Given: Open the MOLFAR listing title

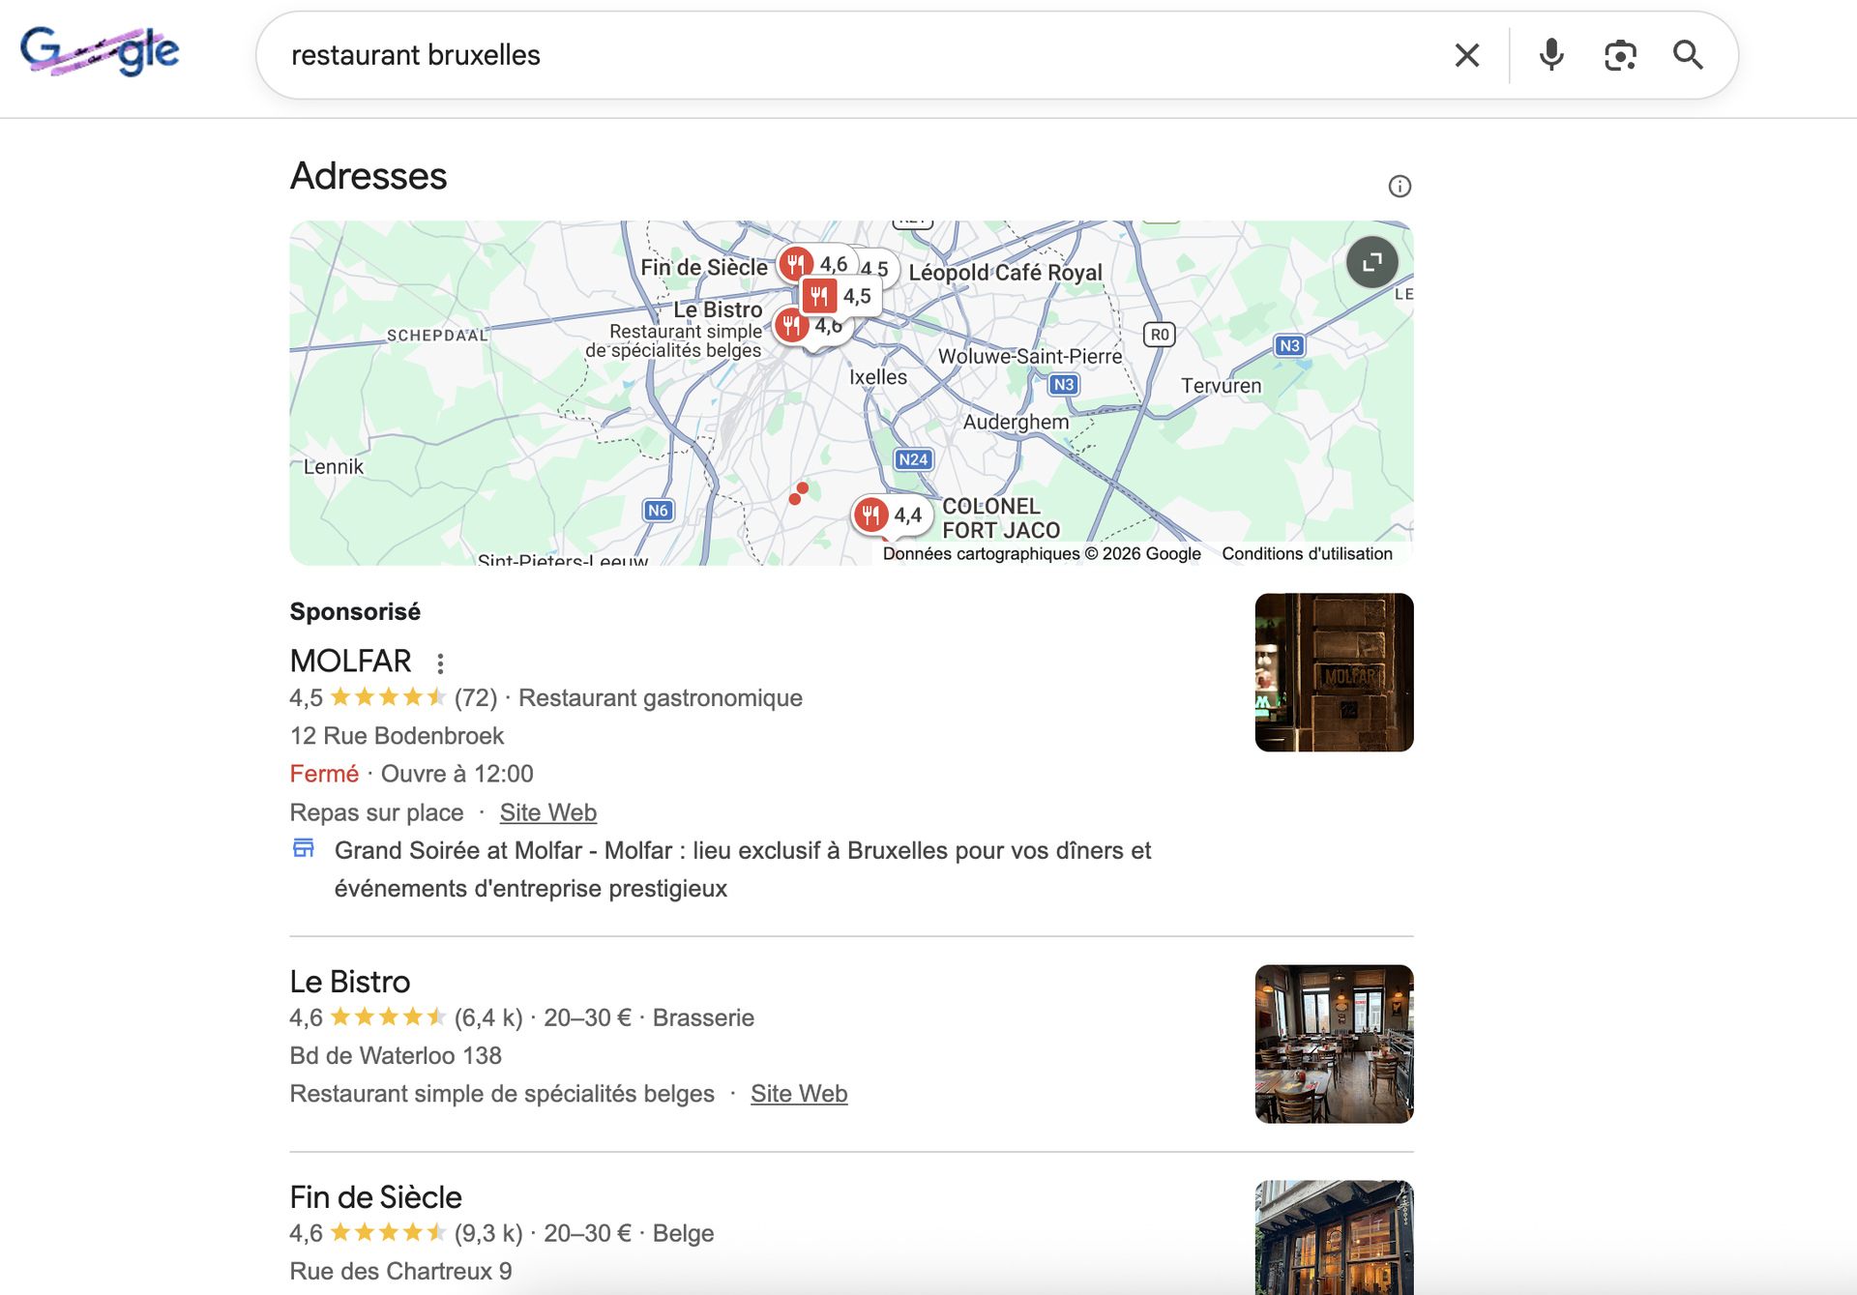Looking at the screenshot, I should (350, 661).
